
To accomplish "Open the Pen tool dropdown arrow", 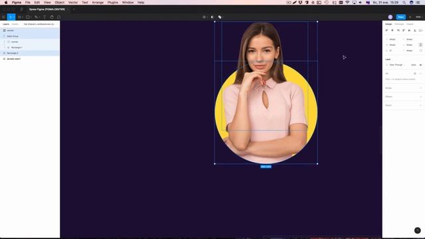I will coord(39,17).
